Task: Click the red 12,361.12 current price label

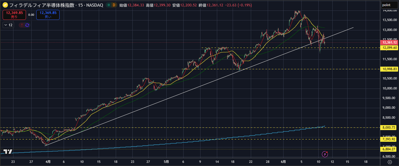Action: pyautogui.click(x=390, y=43)
